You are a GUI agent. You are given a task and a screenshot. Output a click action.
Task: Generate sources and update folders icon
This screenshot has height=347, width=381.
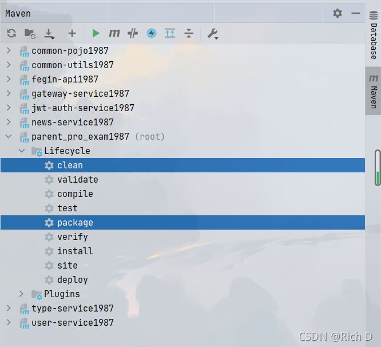[30, 33]
